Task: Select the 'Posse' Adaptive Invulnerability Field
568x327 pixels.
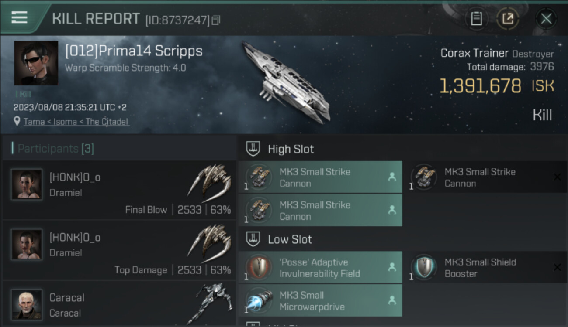Action: [320, 268]
